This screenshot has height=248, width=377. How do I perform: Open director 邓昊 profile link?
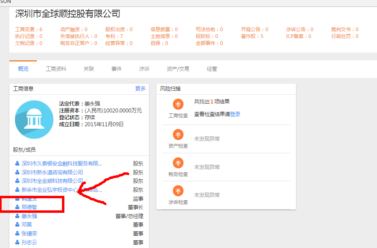coord(27,225)
